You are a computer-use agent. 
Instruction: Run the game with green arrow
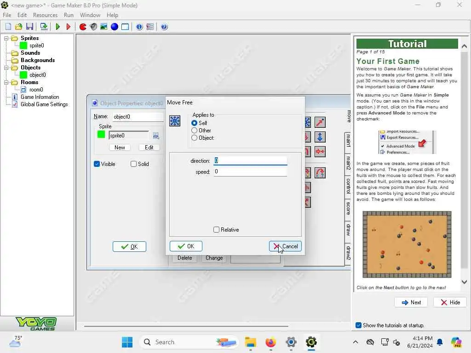pyautogui.click(x=57, y=27)
